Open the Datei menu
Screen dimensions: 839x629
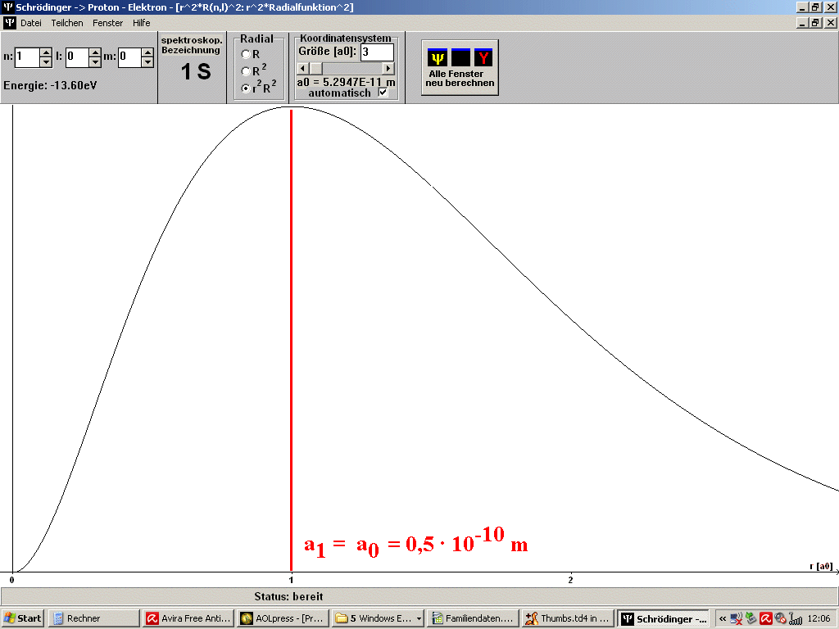pyautogui.click(x=31, y=23)
